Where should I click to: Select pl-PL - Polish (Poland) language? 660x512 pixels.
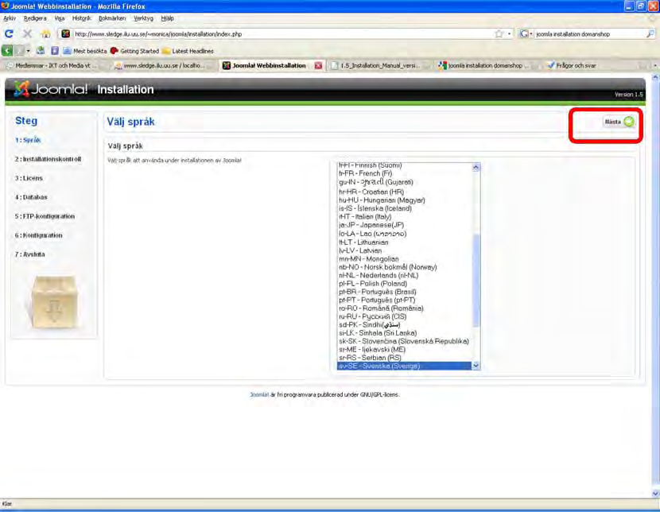[x=404, y=284]
